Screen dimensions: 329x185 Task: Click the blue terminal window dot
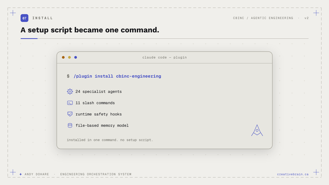pyautogui.click(x=76, y=57)
